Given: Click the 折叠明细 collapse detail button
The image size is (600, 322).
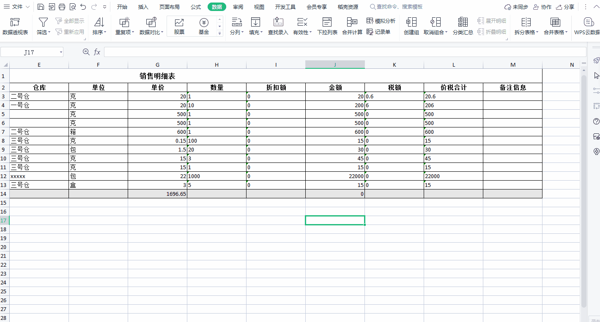Looking at the screenshot, I should [492, 32].
